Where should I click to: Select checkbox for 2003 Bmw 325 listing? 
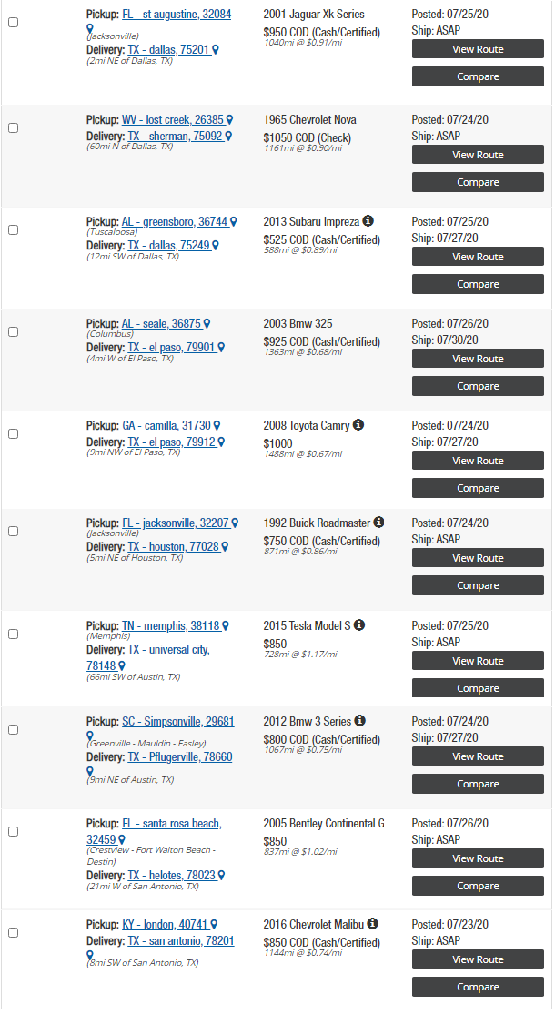pos(13,332)
